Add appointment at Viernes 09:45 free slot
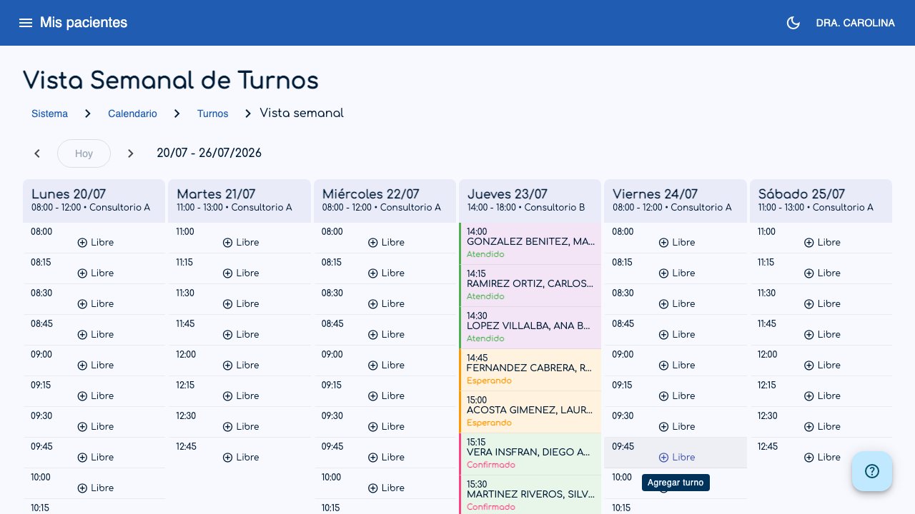915x514 pixels. [676, 453]
